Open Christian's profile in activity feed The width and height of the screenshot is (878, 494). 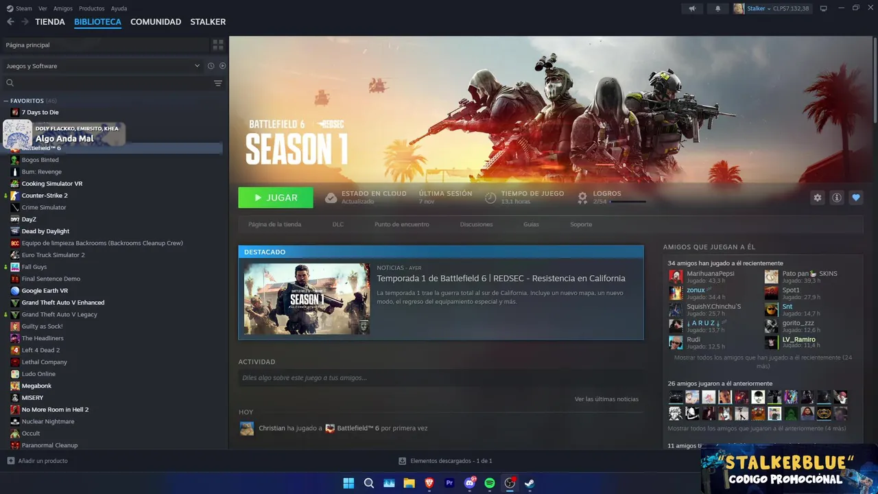[272, 428]
